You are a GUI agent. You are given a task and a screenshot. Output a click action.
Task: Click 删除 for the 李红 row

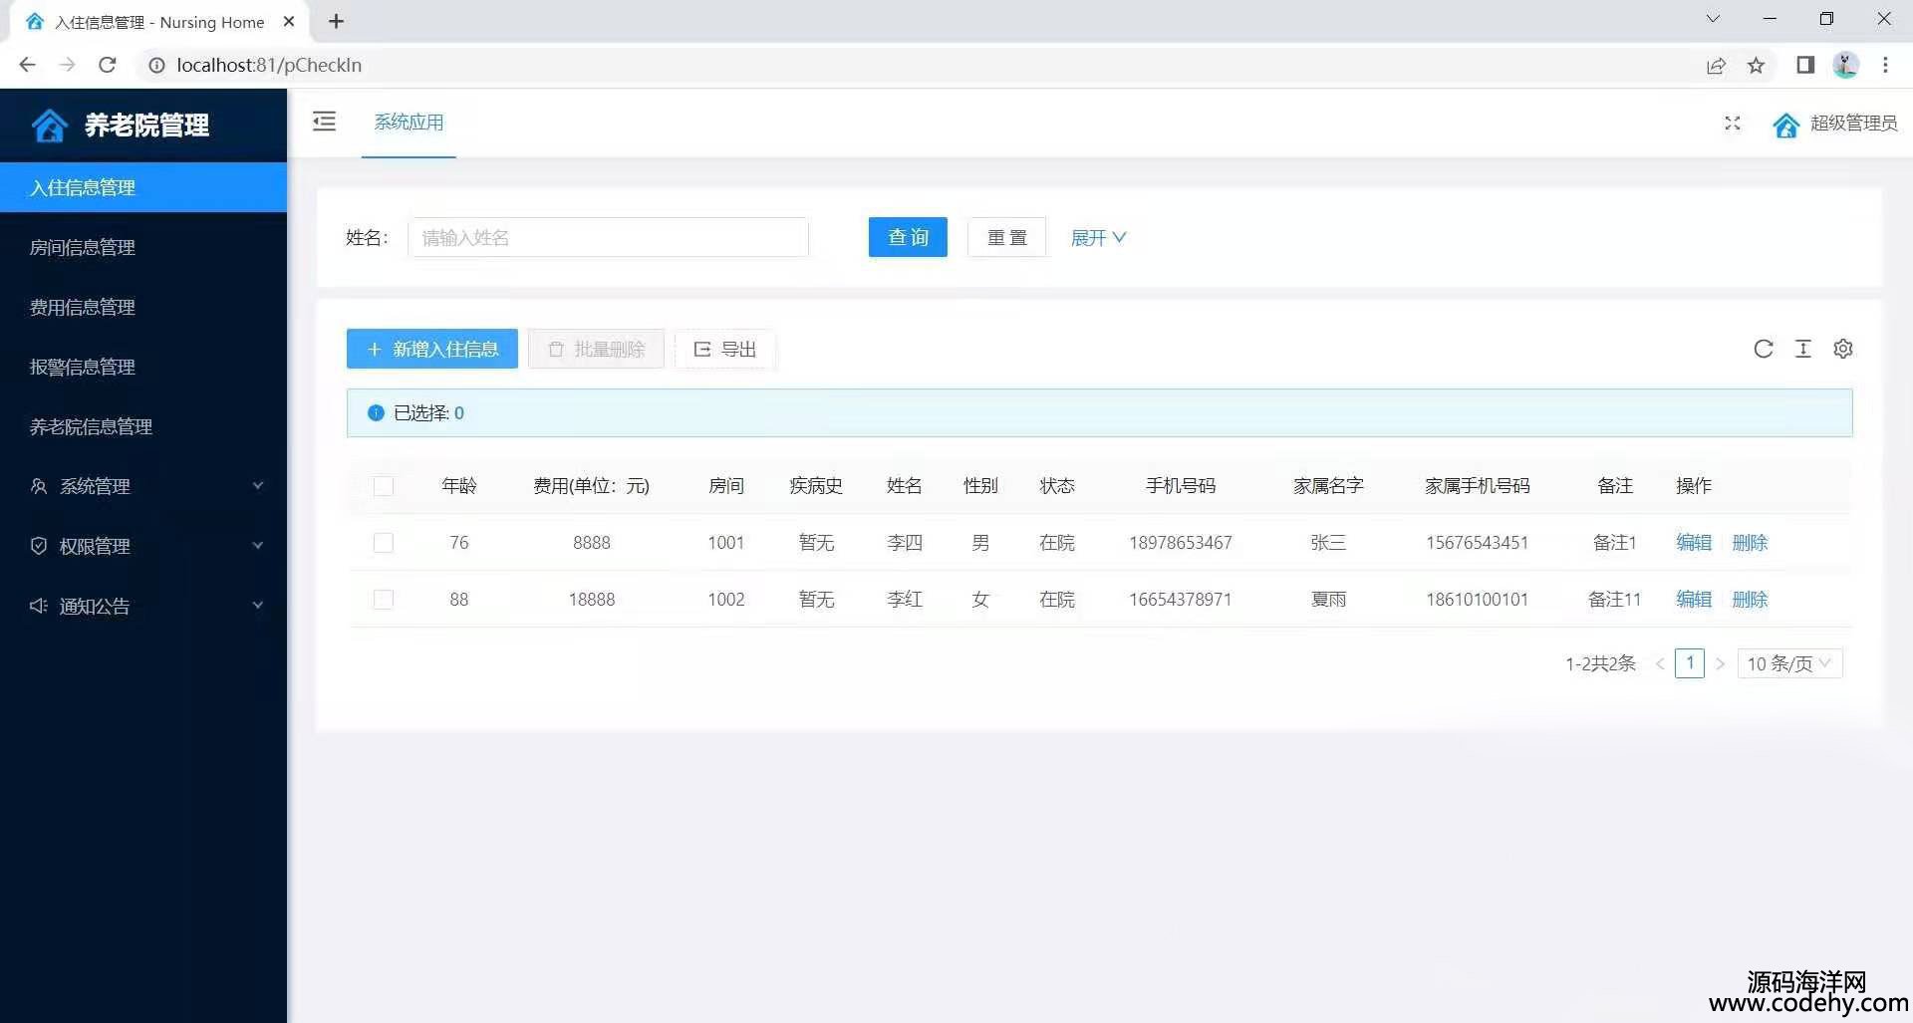point(1750,600)
